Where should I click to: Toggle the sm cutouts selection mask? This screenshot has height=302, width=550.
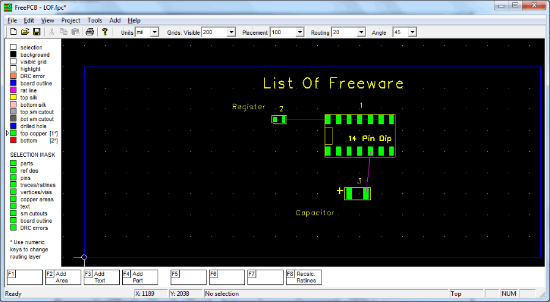pyautogui.click(x=13, y=214)
